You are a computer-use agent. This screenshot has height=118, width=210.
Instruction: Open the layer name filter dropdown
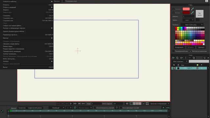pos(180,61)
